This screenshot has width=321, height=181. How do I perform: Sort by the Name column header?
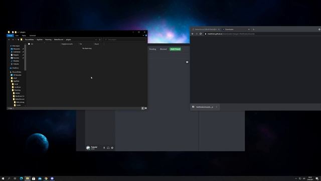point(32,44)
